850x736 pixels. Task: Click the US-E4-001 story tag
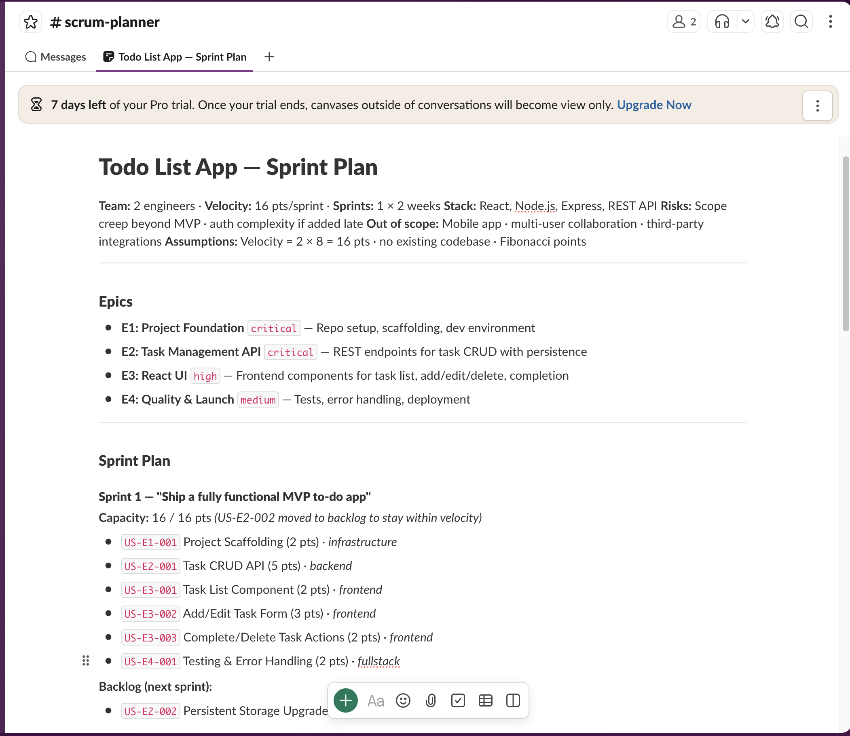(150, 661)
